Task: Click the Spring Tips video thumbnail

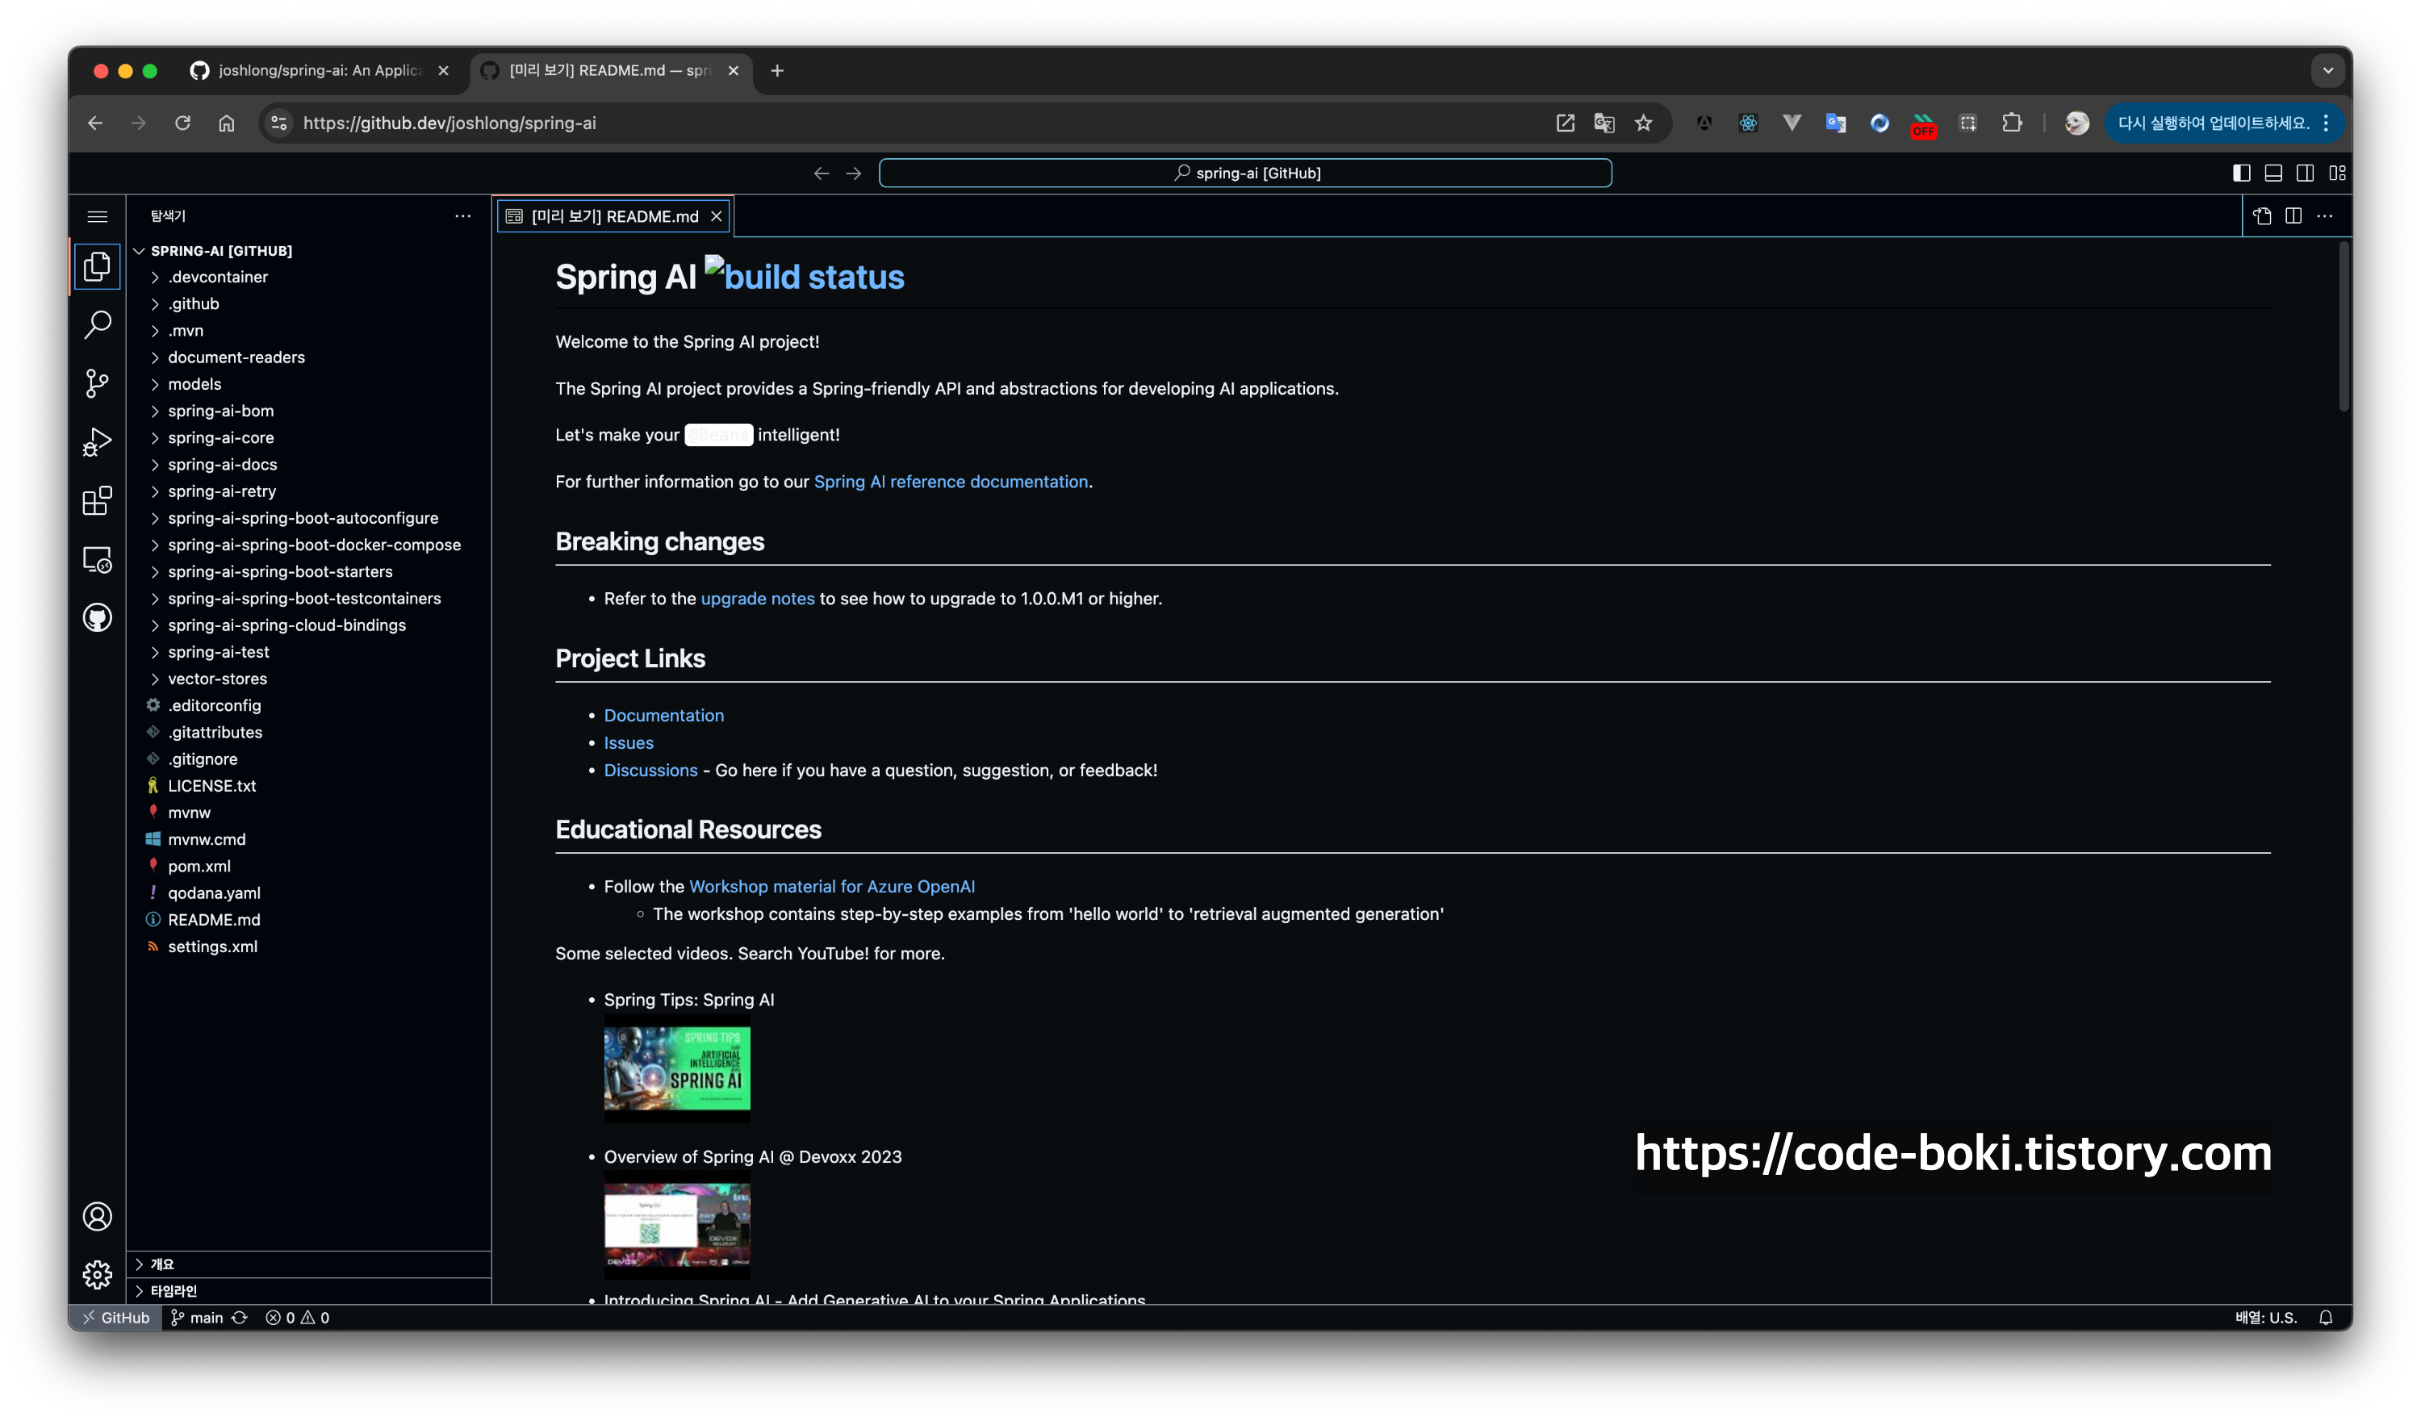Action: tap(676, 1069)
